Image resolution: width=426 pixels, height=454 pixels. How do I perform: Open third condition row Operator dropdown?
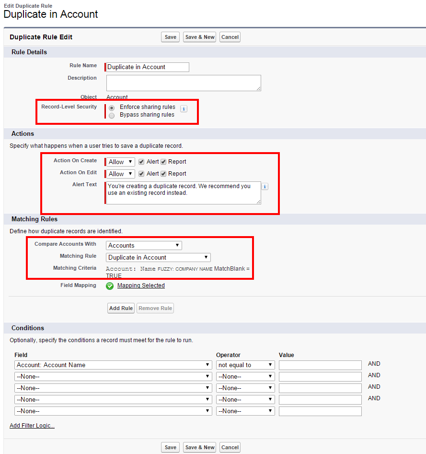(x=245, y=388)
